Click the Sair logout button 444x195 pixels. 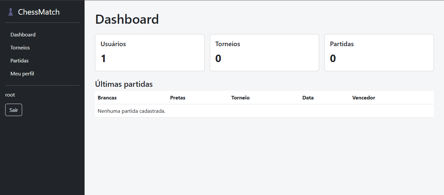tap(14, 110)
